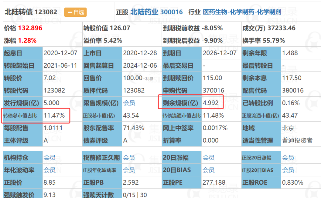Select the 转债总市值占比 value 11.47%
The height and width of the screenshot is (198, 328).
[x=54, y=116]
